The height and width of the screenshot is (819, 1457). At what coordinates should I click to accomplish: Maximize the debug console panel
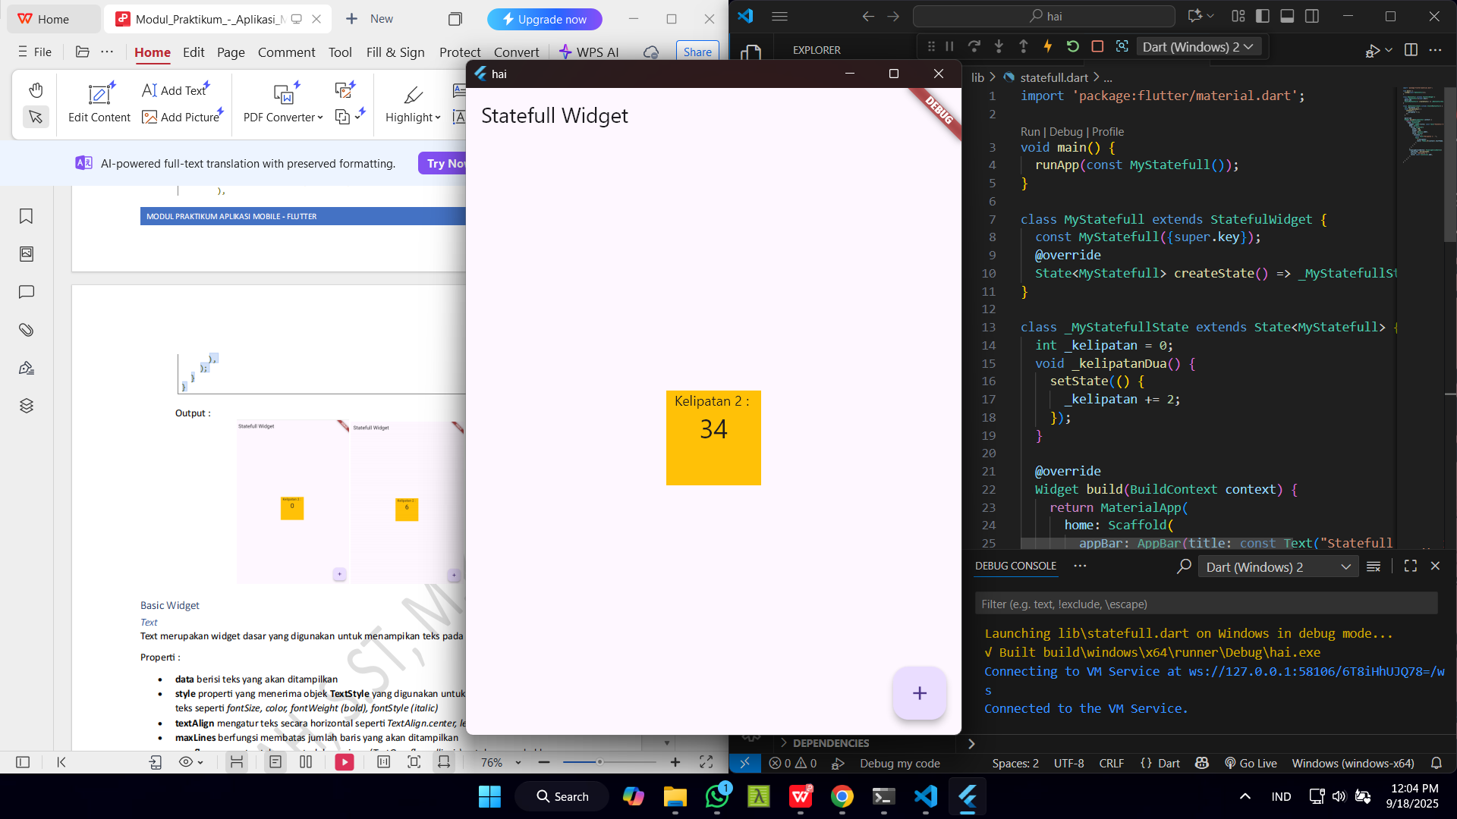[1411, 566]
